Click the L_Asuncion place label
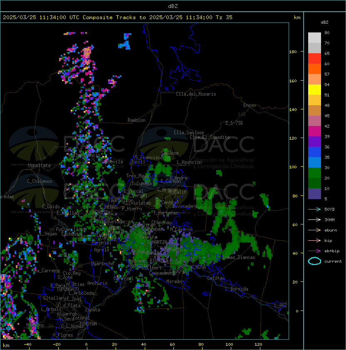This screenshot has width=346, height=350. pos(189,162)
